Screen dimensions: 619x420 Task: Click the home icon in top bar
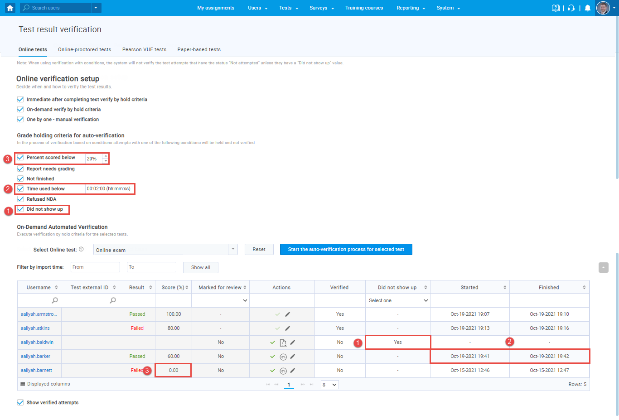pyautogui.click(x=10, y=8)
